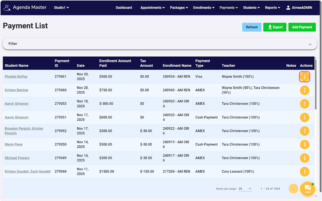This screenshot has height=201, width=322.
Task: Click the Refresh button
Action: (x=251, y=27)
